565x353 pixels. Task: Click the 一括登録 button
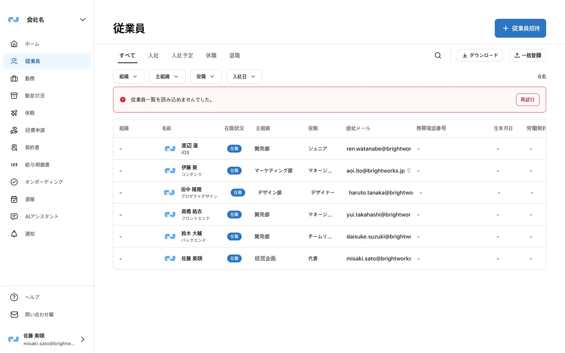[x=528, y=56]
